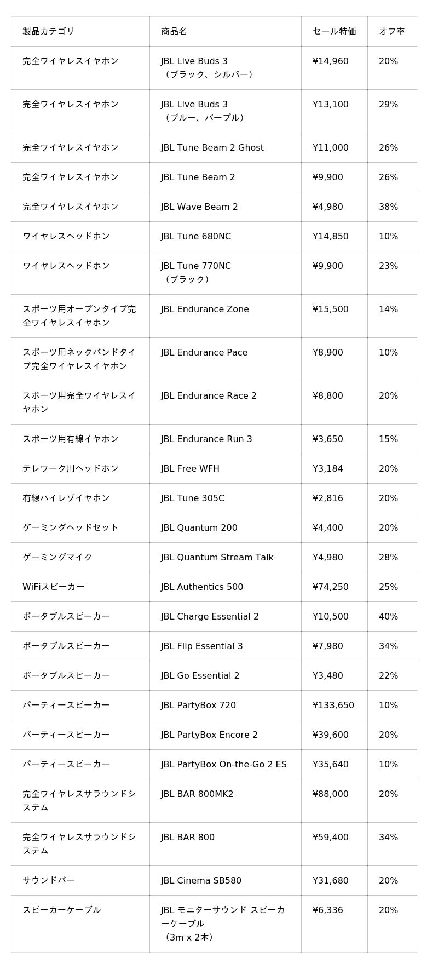438x969 pixels.
Task: Select the サウンドバー category cell
Action: [49, 880]
